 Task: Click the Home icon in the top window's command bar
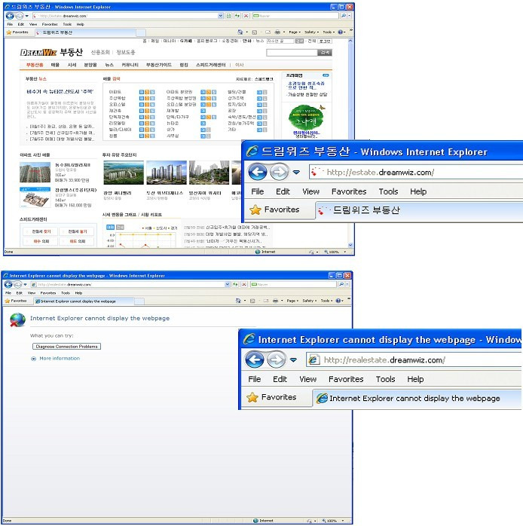click(x=240, y=32)
